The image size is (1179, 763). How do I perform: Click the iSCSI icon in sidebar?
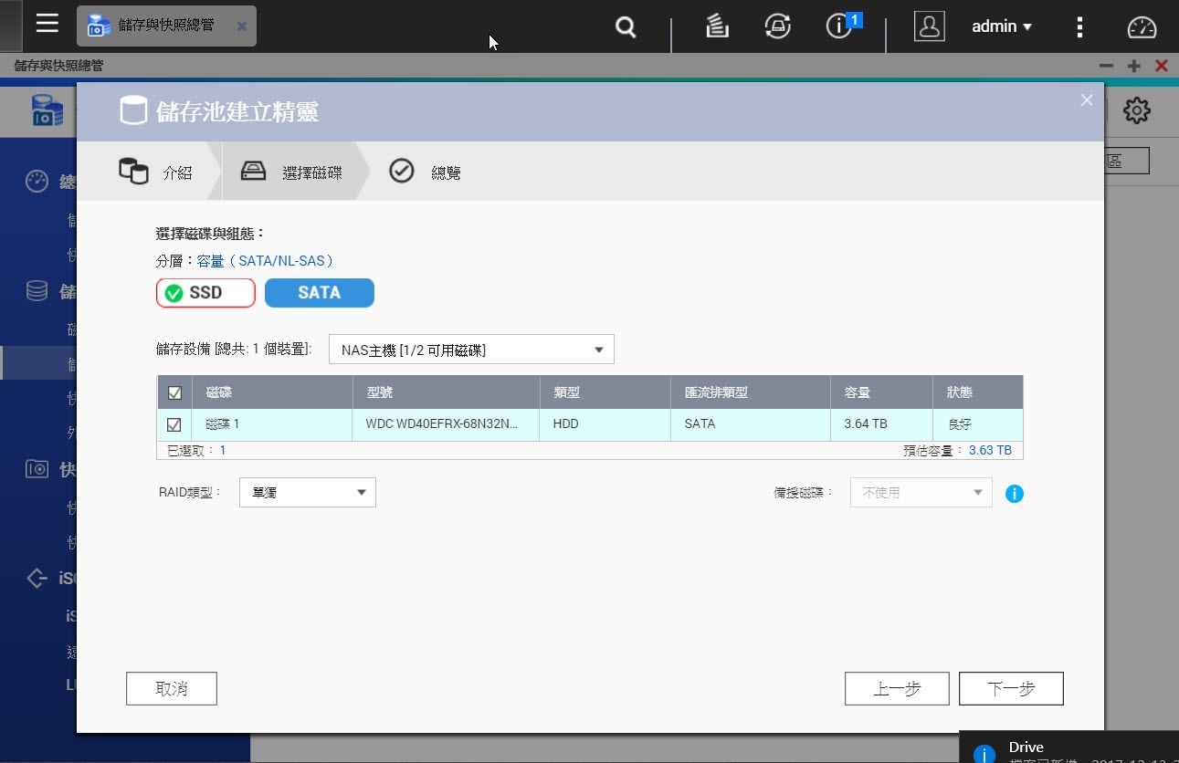coord(37,578)
